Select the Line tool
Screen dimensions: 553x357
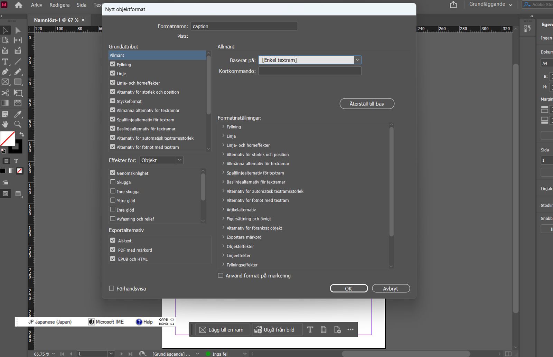click(x=18, y=62)
